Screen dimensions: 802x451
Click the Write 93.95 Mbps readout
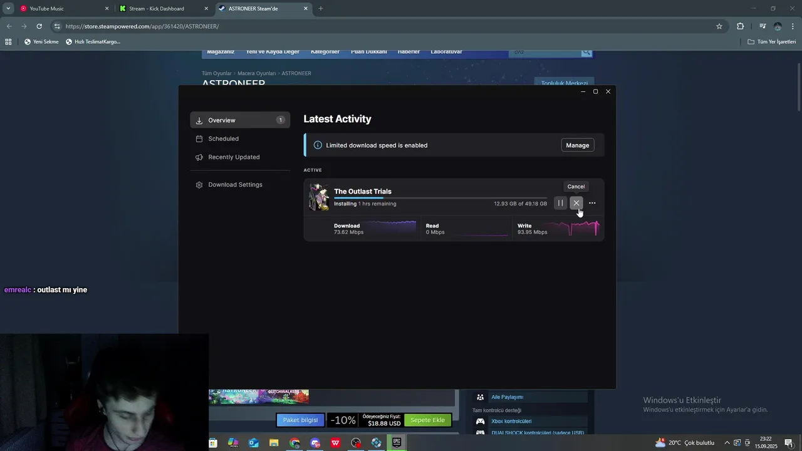click(532, 229)
